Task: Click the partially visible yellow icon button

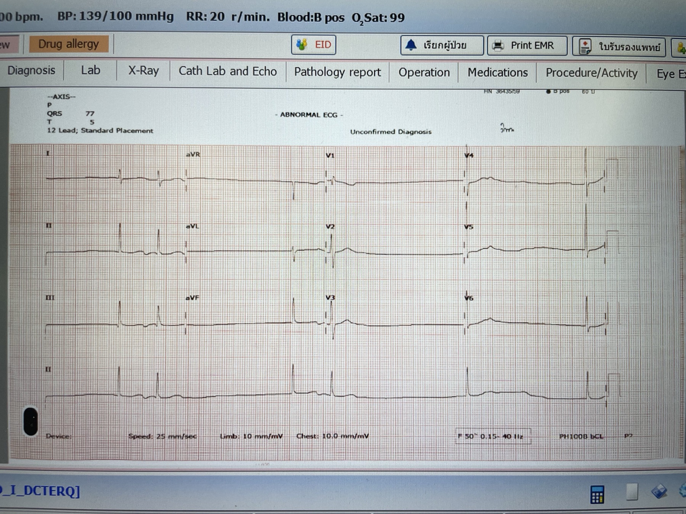Action: tap(679, 48)
